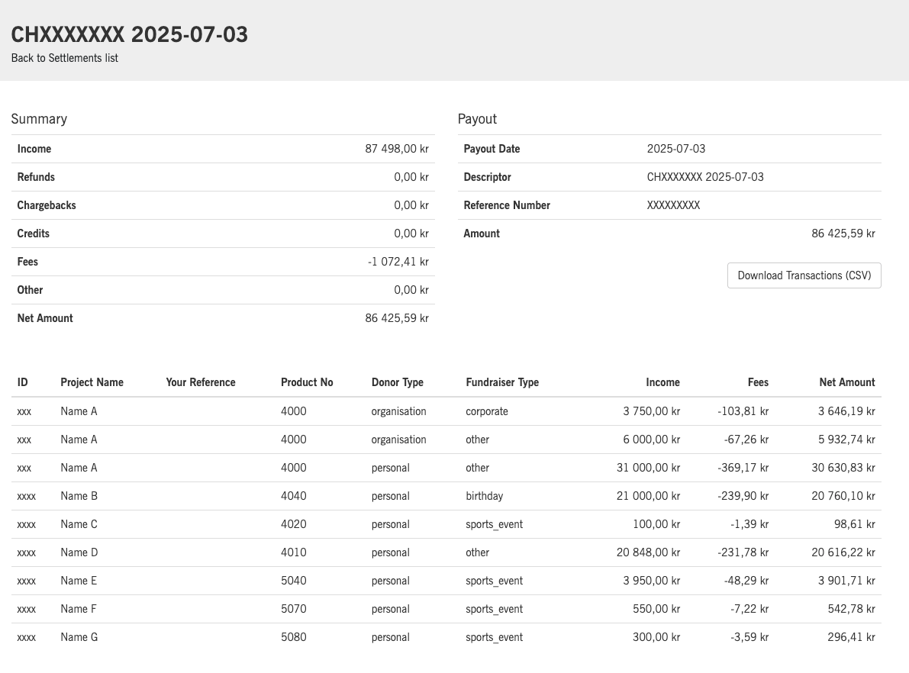Click net amount 20 760,10 kr
Image resolution: width=909 pixels, height=673 pixels.
843,496
